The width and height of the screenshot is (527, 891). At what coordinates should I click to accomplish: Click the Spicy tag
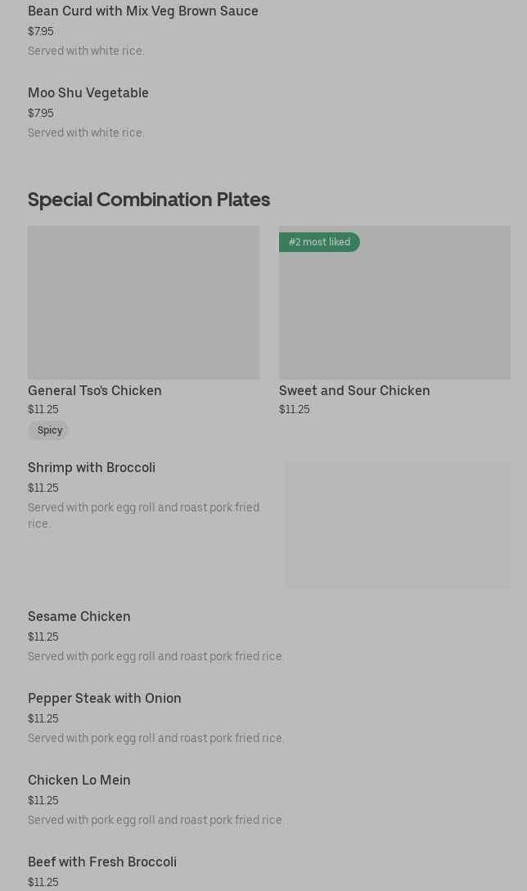pos(49,430)
